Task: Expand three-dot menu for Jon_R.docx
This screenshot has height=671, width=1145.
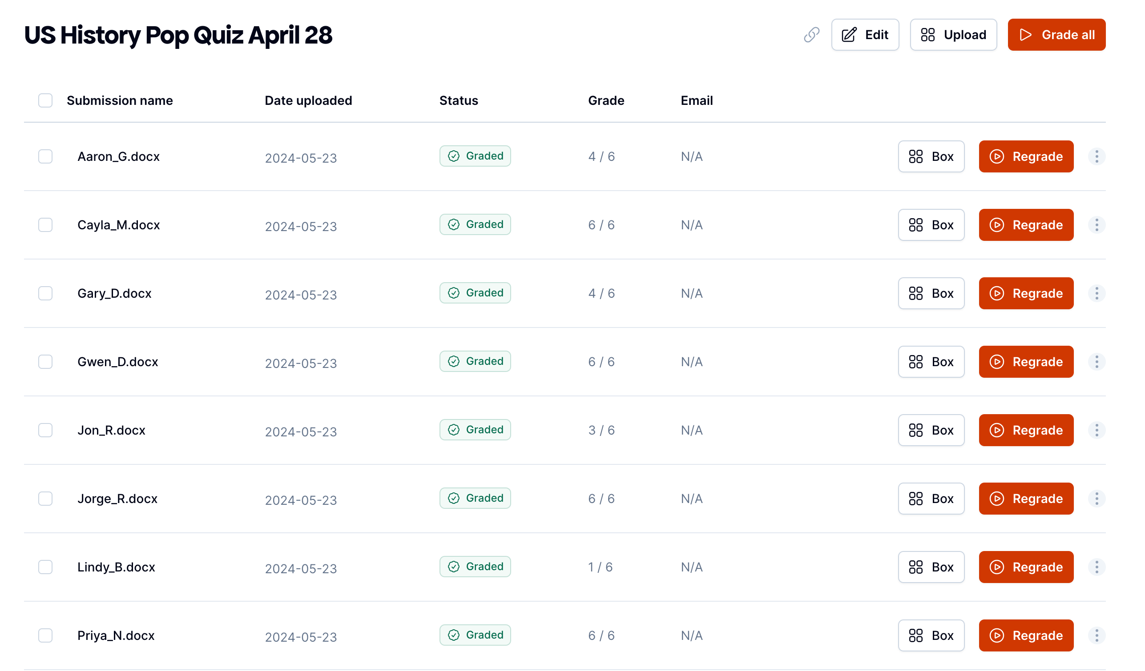Action: [1097, 430]
